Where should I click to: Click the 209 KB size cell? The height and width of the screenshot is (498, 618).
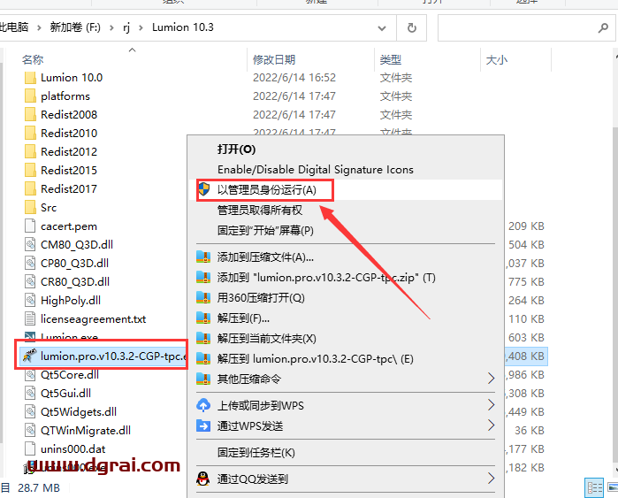[x=526, y=226]
